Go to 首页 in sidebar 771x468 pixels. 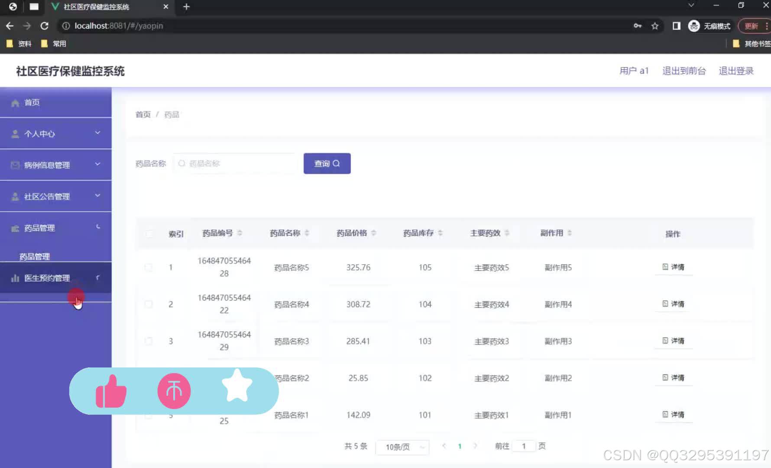[56, 103]
